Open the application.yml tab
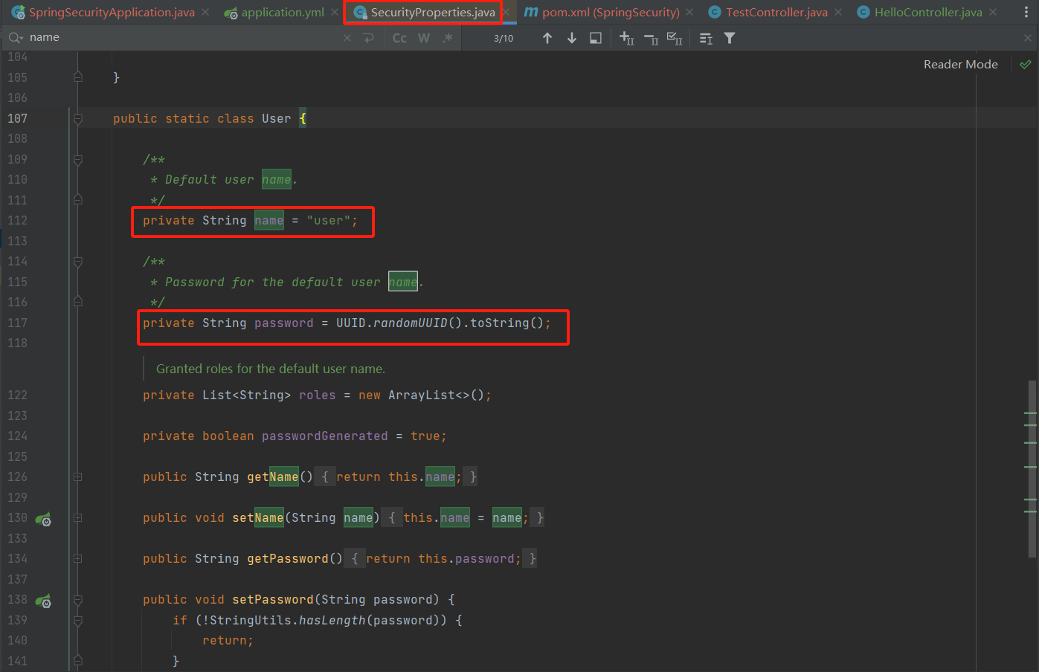Viewport: 1039px width, 672px height. [x=283, y=13]
